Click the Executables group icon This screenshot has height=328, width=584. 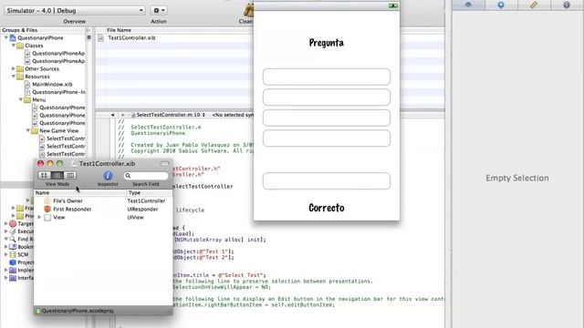point(13,231)
